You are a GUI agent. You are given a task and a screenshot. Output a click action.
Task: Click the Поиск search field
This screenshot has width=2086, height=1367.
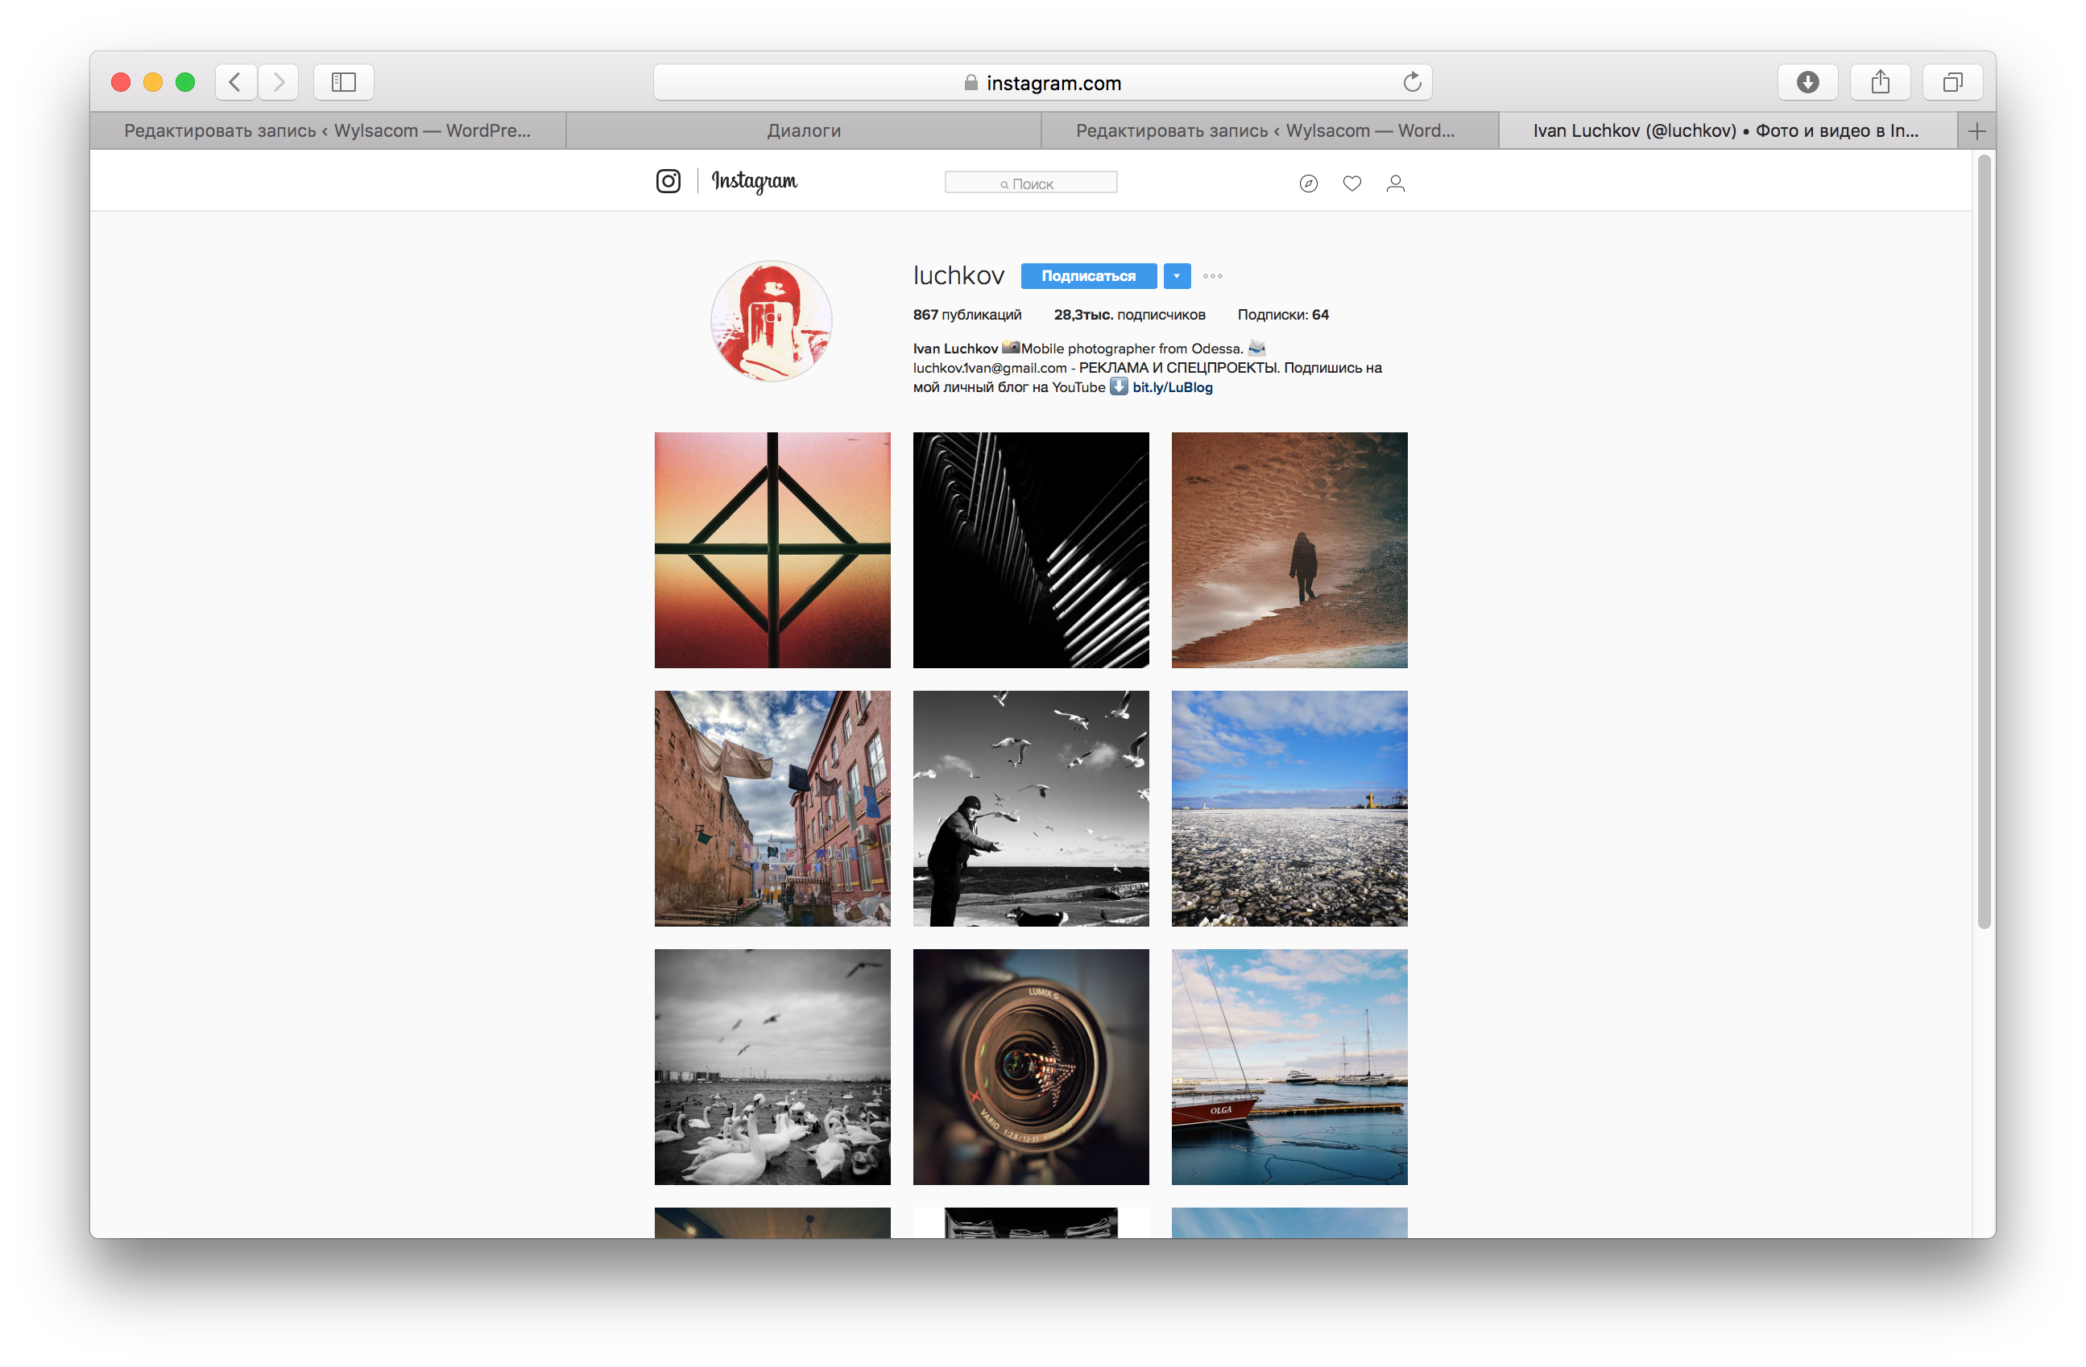(1031, 183)
